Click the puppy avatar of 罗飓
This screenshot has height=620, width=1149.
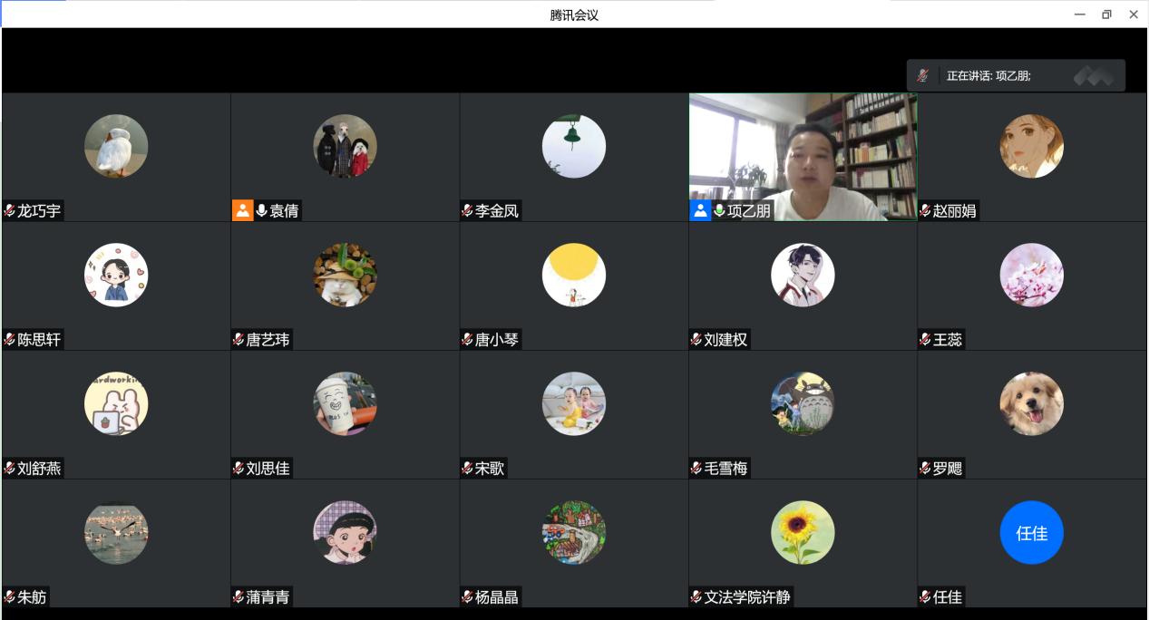coord(1031,403)
